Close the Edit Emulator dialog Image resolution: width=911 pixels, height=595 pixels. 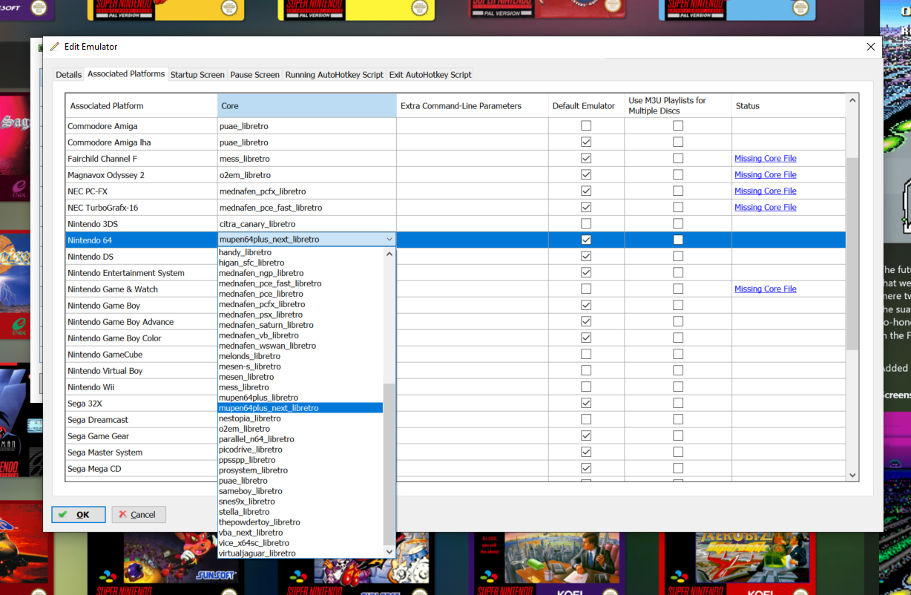coord(871,47)
